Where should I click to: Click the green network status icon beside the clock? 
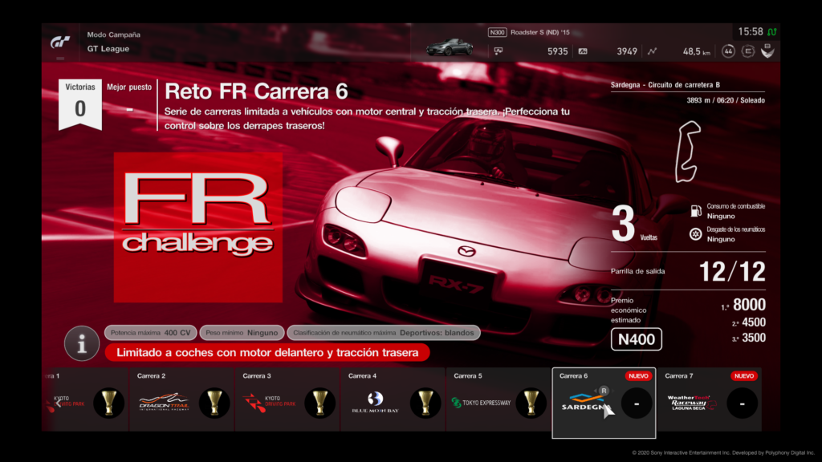click(772, 32)
